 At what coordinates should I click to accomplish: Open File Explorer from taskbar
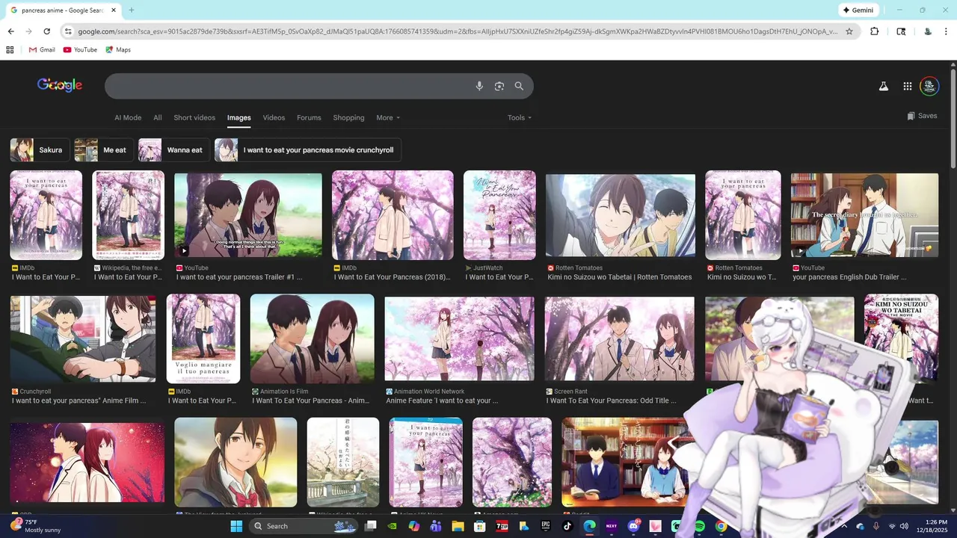point(458,526)
